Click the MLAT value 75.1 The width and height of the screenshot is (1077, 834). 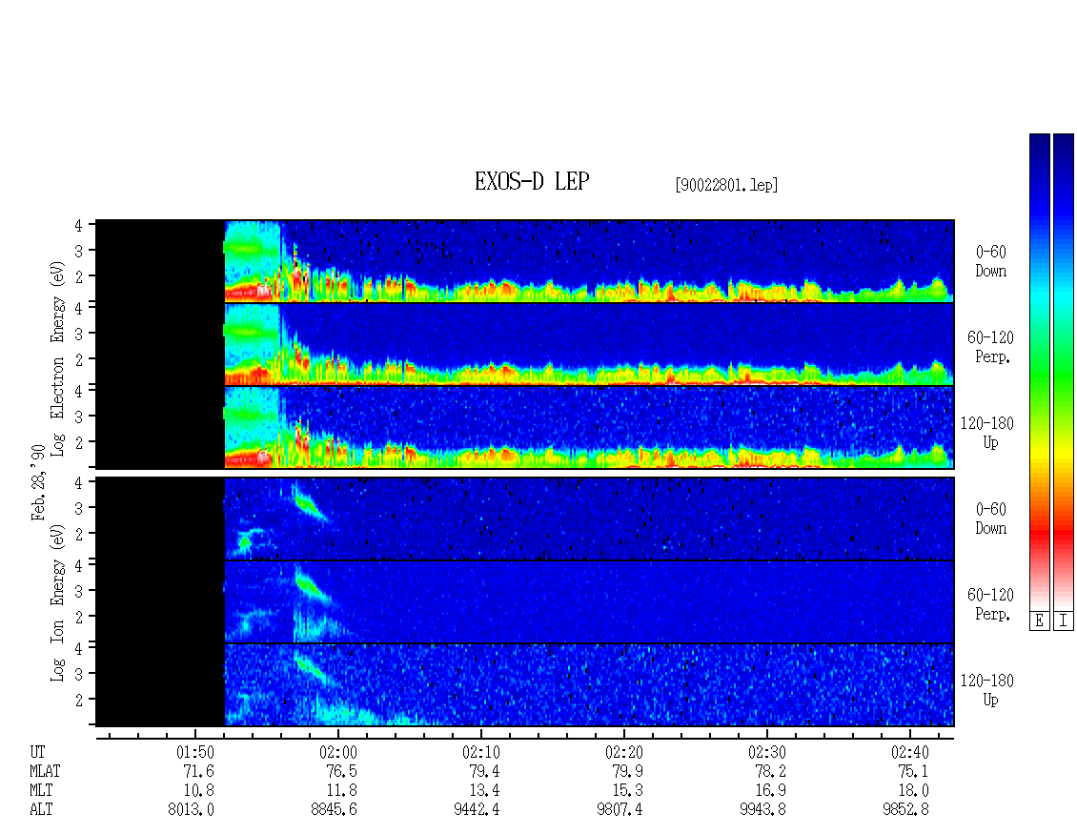[913, 771]
